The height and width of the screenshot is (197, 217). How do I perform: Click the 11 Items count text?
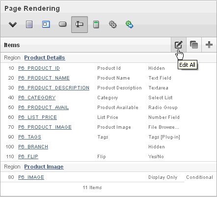92,188
